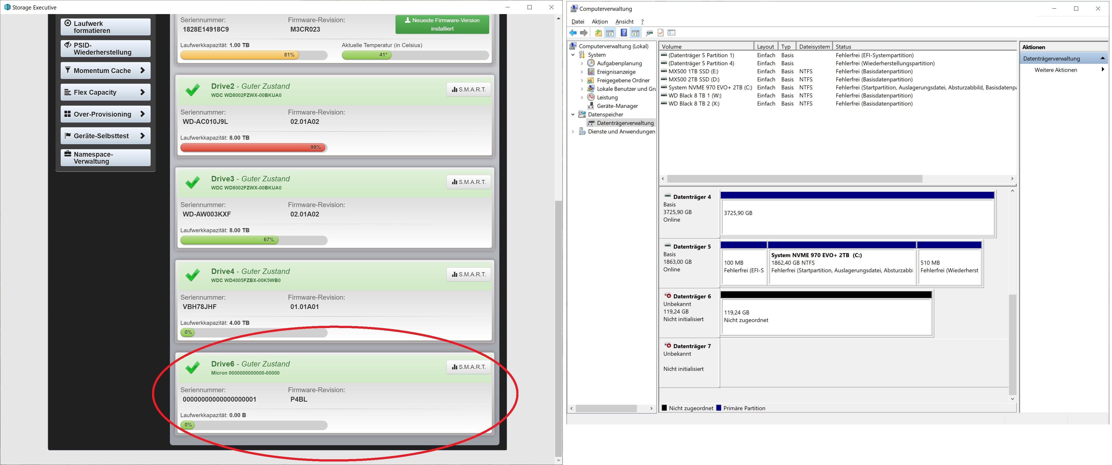
Task: Click the checkmark document toolbar icon
Action: coord(660,33)
